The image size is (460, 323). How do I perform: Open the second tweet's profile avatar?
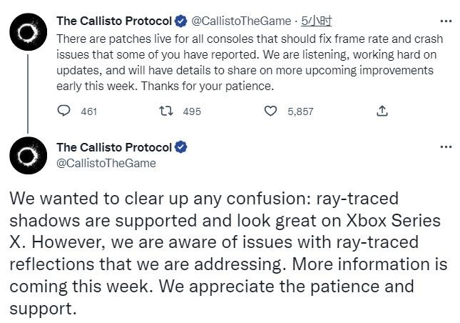point(27,157)
